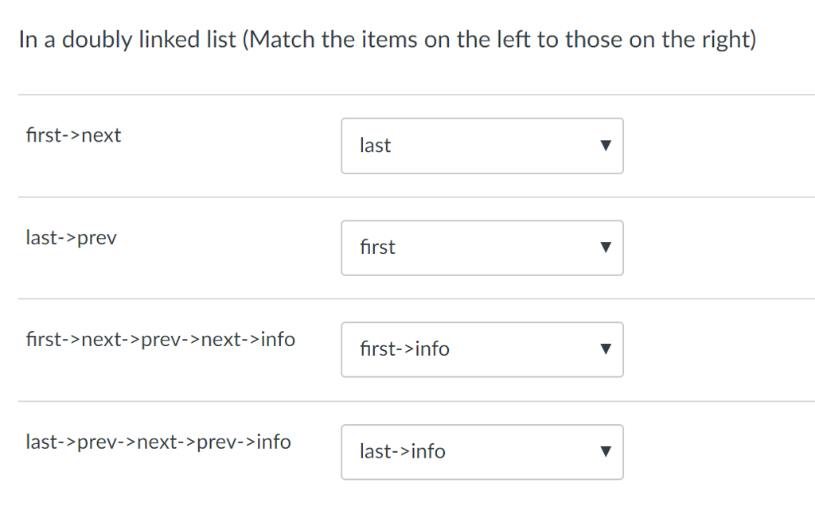Click the 'last->prev' item label
Image resolution: width=815 pixels, height=518 pixels.
[71, 238]
